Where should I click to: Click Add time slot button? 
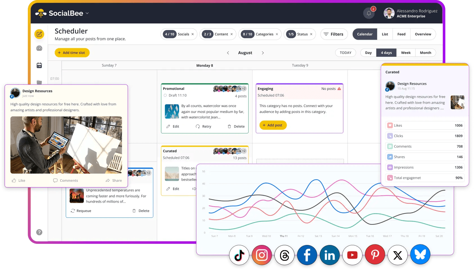coord(72,53)
